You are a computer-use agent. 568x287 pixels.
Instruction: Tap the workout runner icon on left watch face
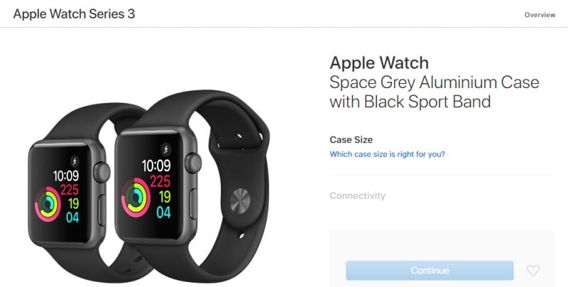click(x=75, y=161)
